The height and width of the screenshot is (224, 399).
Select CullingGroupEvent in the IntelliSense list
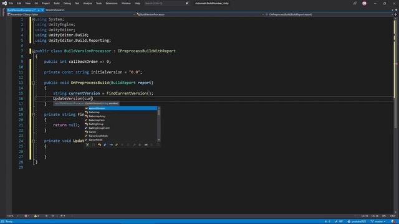(x=121, y=128)
